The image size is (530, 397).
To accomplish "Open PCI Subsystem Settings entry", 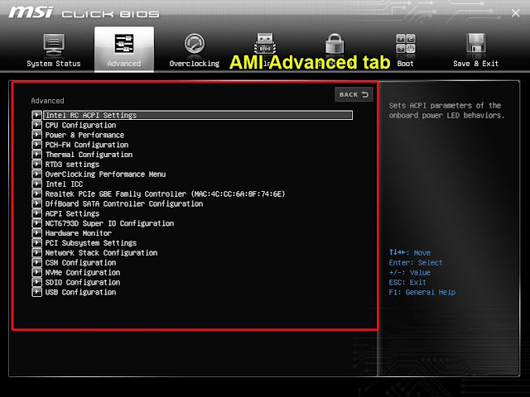I will click(x=91, y=242).
